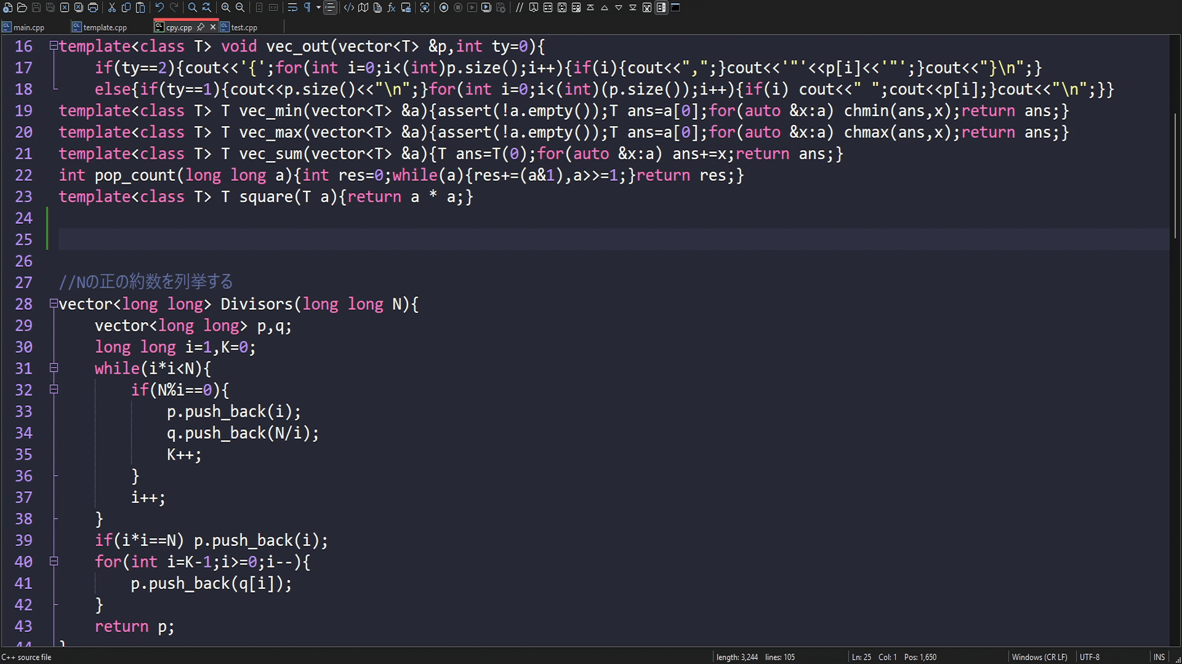The image size is (1182, 664).
Task: Collapse the Divisors function at line 28
Action: pyautogui.click(x=54, y=304)
